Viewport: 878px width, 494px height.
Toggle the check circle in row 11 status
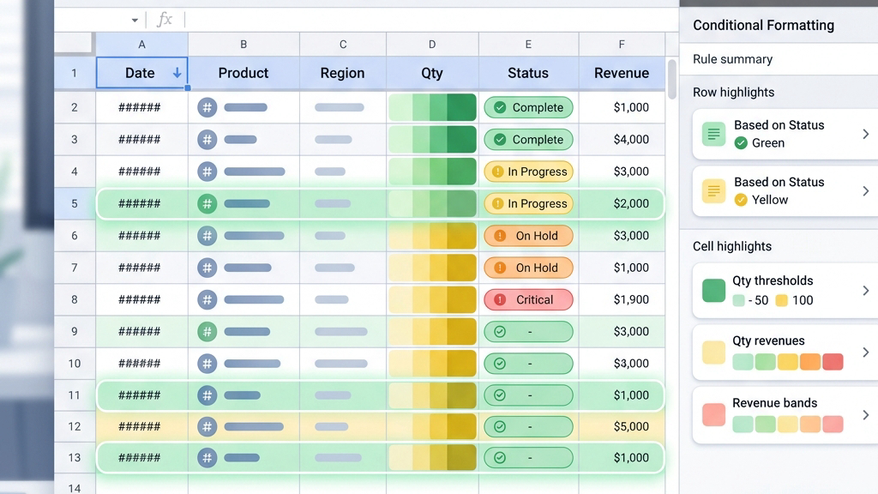coord(500,395)
